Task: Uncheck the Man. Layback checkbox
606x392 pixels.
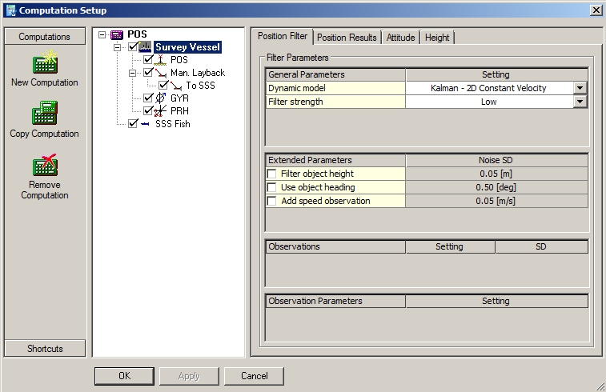Action: [148, 73]
